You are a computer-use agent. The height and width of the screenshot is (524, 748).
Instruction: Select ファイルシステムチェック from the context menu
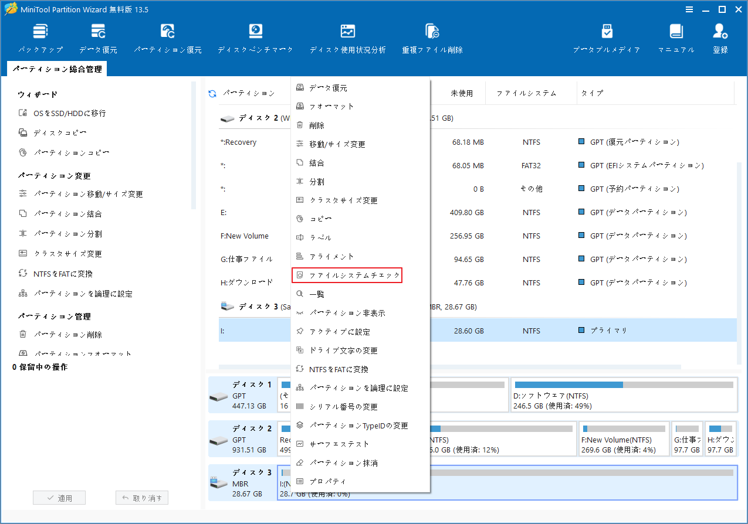pyautogui.click(x=347, y=275)
